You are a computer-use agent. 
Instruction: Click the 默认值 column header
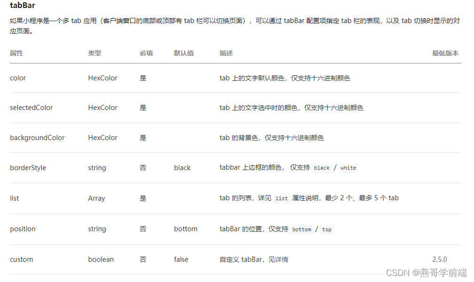pyautogui.click(x=184, y=53)
